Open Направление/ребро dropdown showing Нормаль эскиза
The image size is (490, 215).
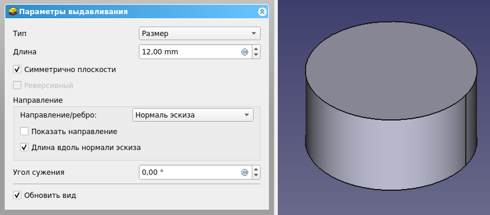(x=193, y=115)
